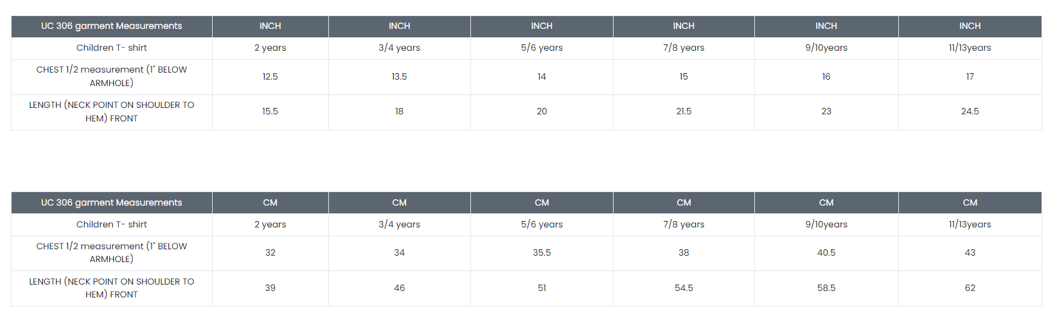The width and height of the screenshot is (1064, 318).
Task: Click the 15.5 length value cell
Action: (x=270, y=112)
